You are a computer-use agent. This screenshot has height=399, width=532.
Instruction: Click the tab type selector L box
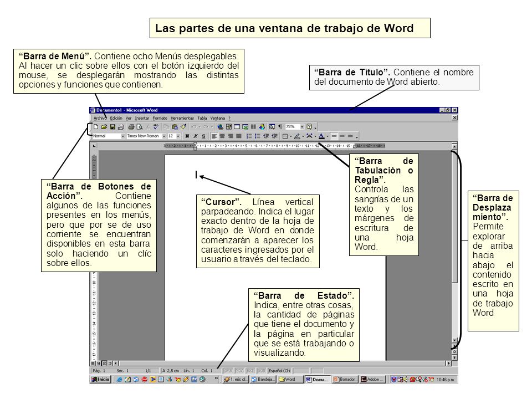pyautogui.click(x=94, y=146)
